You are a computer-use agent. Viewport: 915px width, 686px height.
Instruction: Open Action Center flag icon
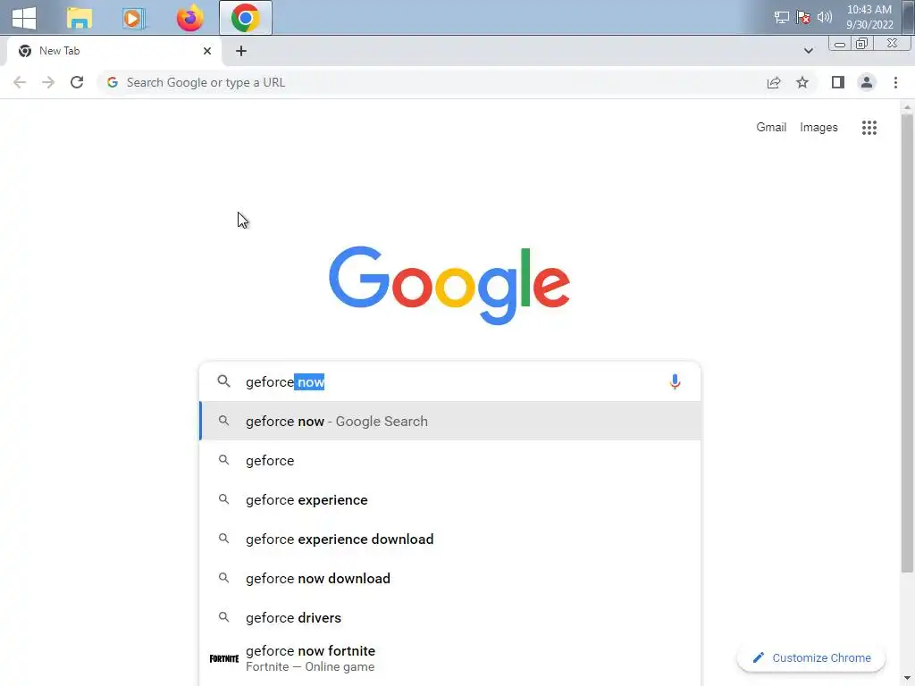(803, 17)
